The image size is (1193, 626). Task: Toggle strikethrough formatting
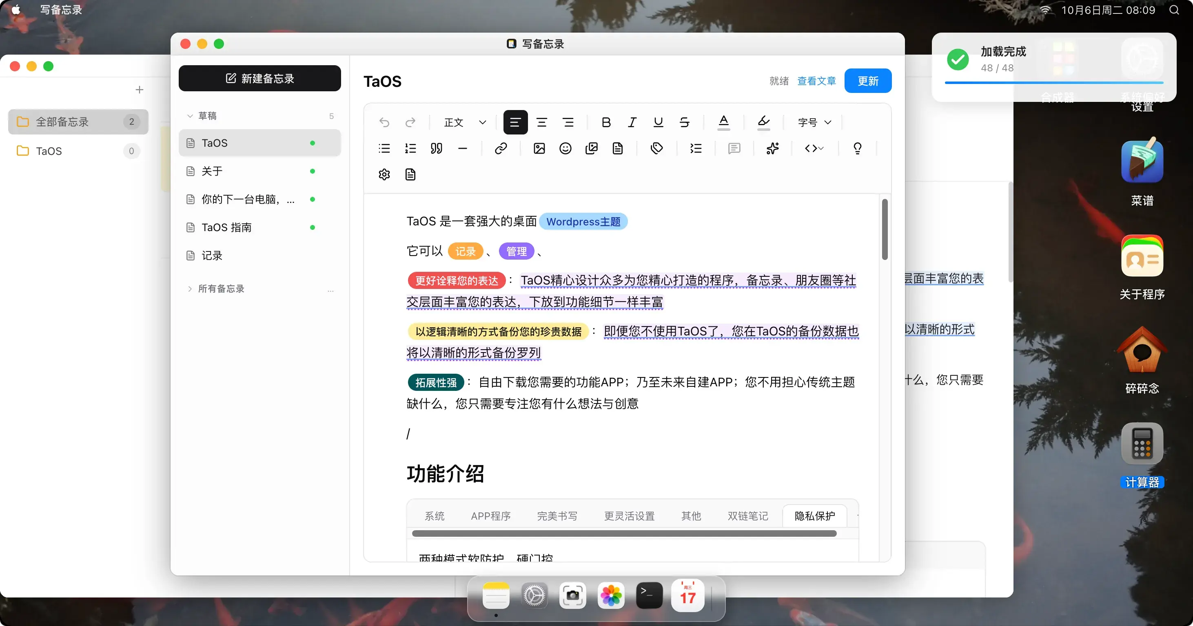click(684, 122)
